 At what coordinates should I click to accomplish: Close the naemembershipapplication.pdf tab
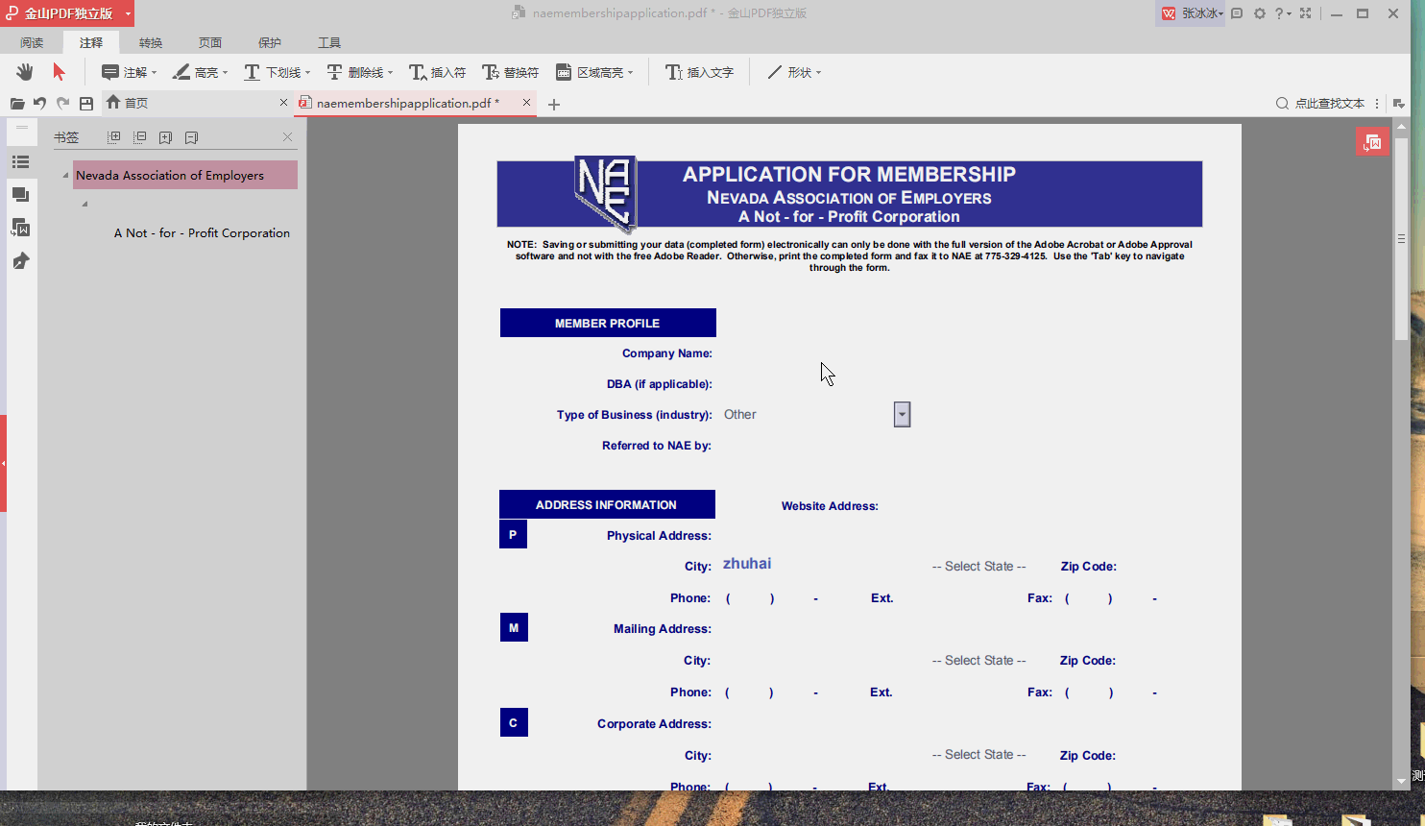(526, 102)
